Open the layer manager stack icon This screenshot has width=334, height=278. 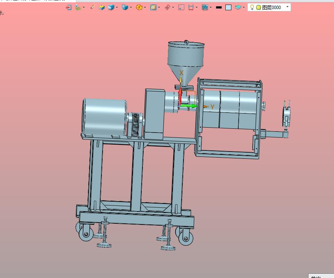(x=238, y=8)
